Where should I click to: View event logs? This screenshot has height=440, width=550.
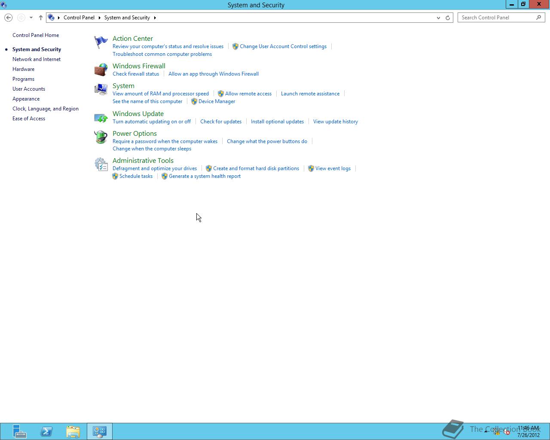[x=333, y=168]
